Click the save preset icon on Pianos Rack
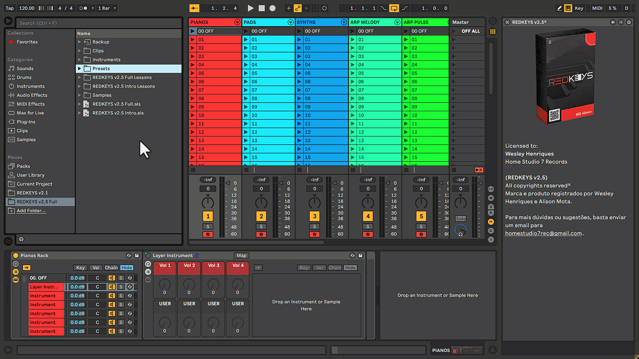This screenshot has width=639, height=359. (x=137, y=255)
